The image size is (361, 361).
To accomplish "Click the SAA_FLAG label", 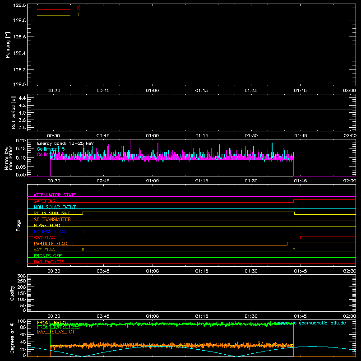I will click(x=44, y=238).
